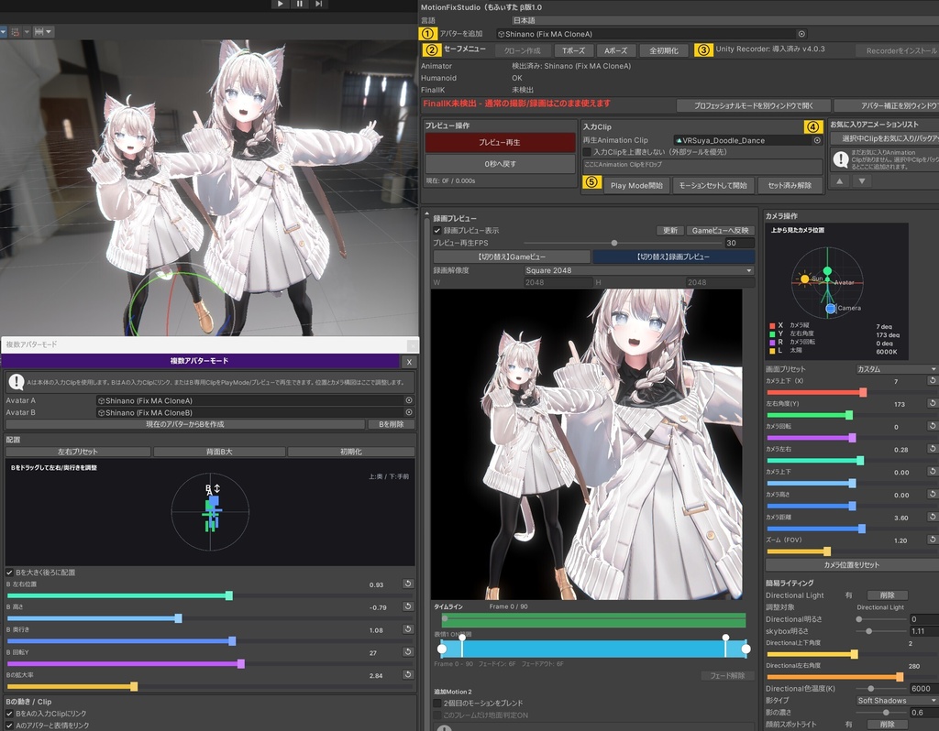Image resolution: width=939 pixels, height=731 pixels.
Task: Reset the カメラ距離 value
Action: (933, 517)
